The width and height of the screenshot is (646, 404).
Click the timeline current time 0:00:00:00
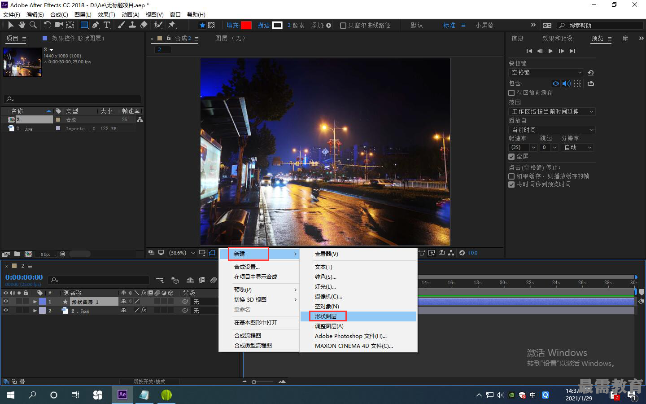tap(24, 277)
